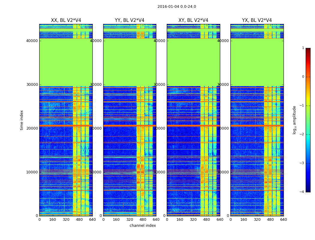The height and width of the screenshot is (240, 315).
Task: Click the green flagged block in YX panel
Action: point(257,62)
